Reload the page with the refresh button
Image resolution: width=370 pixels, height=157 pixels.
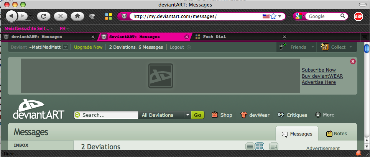44,16
